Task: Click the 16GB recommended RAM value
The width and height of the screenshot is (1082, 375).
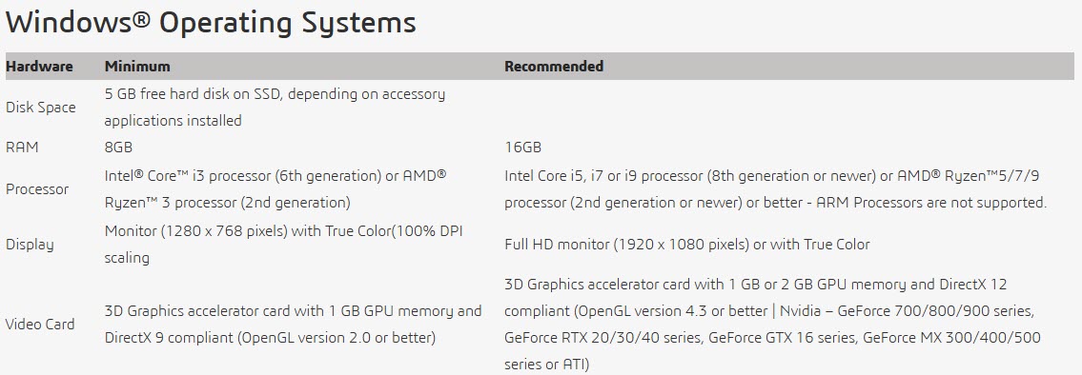Action: pyautogui.click(x=523, y=148)
